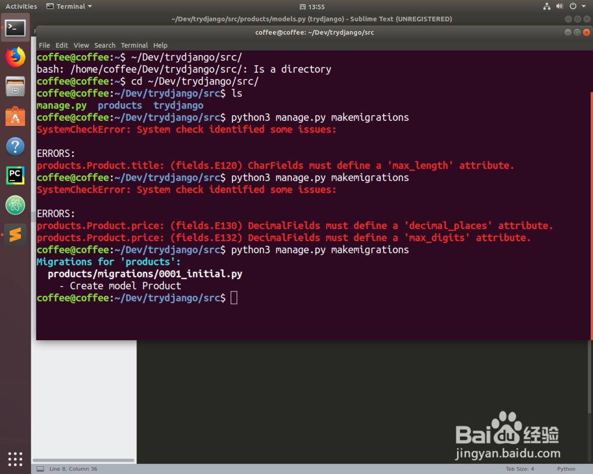This screenshot has width=593, height=474.
Task: Click the terminal window title 'coffee@coffee: ~/Dev/trydjango/src'
Action: (x=314, y=33)
